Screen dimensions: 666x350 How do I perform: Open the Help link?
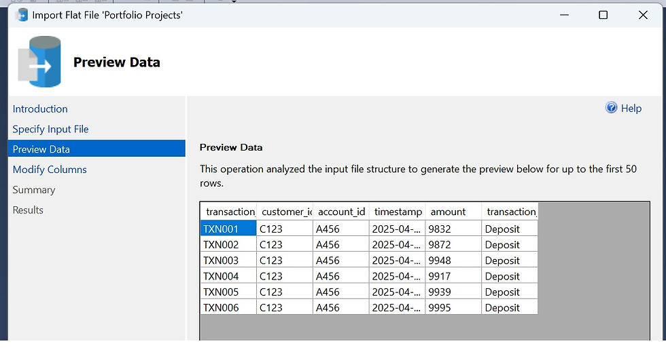[x=631, y=109]
